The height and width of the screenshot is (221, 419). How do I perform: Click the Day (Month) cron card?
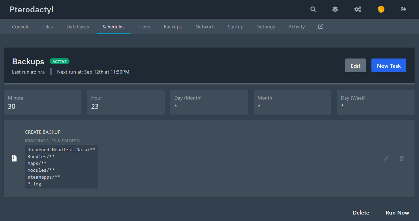209,102
